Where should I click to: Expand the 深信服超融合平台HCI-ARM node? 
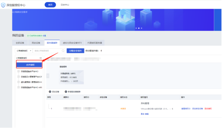coord(18,87)
